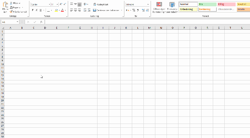Select the Neutral cell style
250x138 pixels.
[x=243, y=4]
